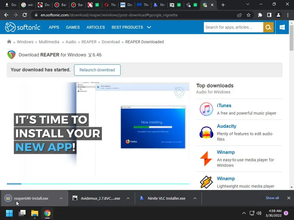The image size is (294, 220).
Task: Click the REAPER app icon beside title
Action: [x=11, y=55]
